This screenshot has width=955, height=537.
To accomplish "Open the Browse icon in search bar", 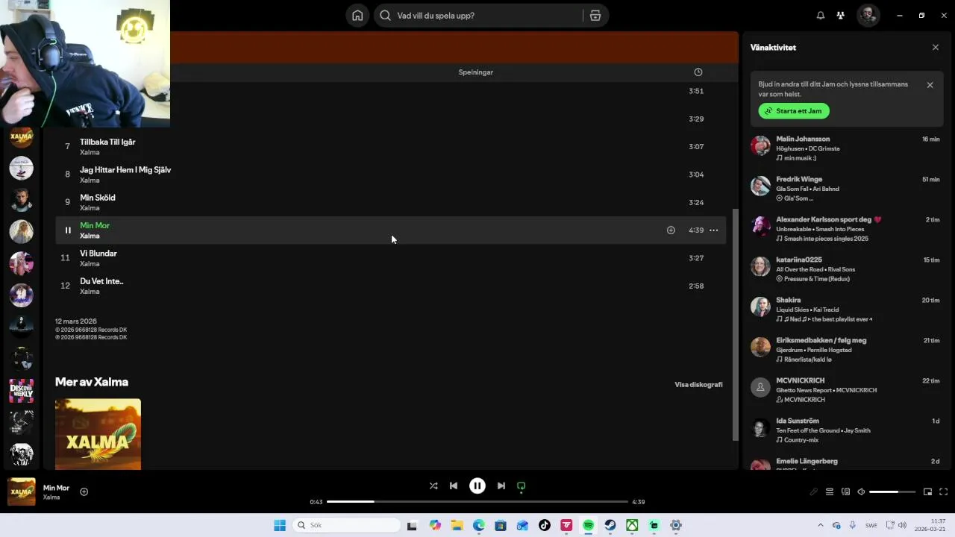I will [x=595, y=16].
